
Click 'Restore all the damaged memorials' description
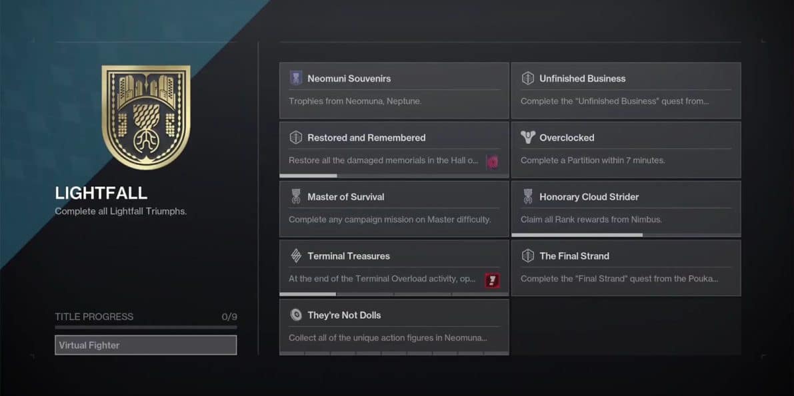[x=383, y=160]
